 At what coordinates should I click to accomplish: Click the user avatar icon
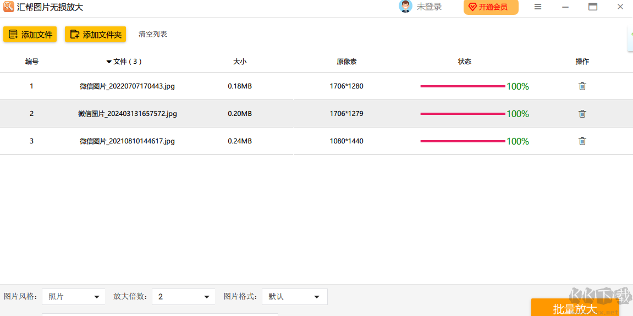tap(405, 7)
